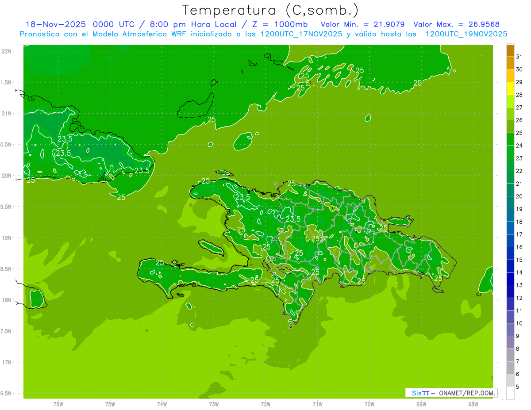Image resolution: width=531 pixels, height=410 pixels.
Task: Select the '1200UTC_19NOV2025' valid-until time
Action: [466, 34]
